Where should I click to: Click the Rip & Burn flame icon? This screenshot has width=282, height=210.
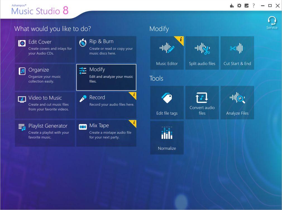pos(83,43)
